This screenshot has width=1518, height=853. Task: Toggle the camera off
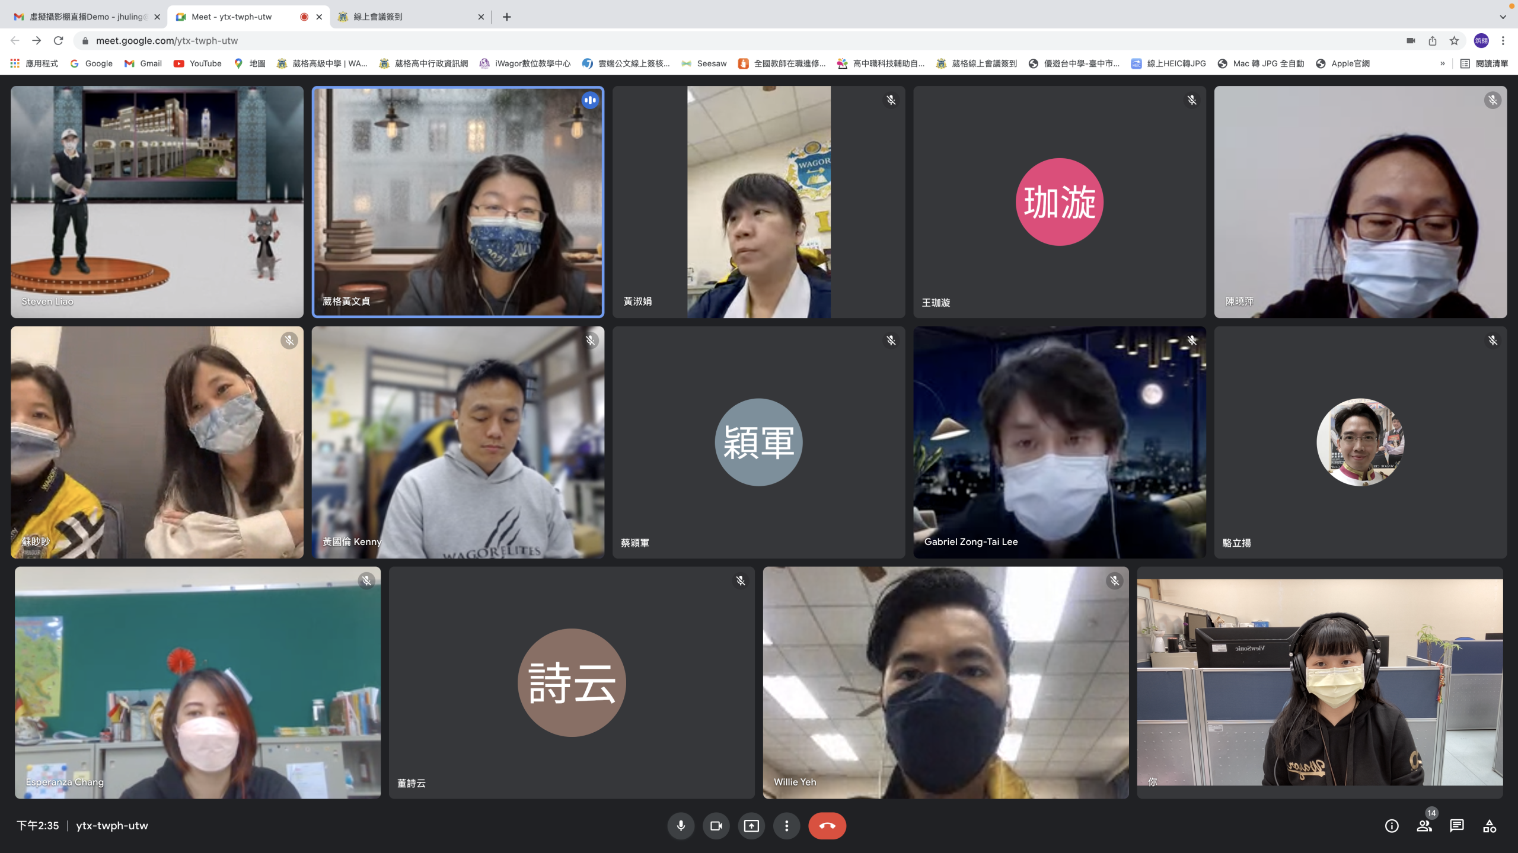[716, 826]
